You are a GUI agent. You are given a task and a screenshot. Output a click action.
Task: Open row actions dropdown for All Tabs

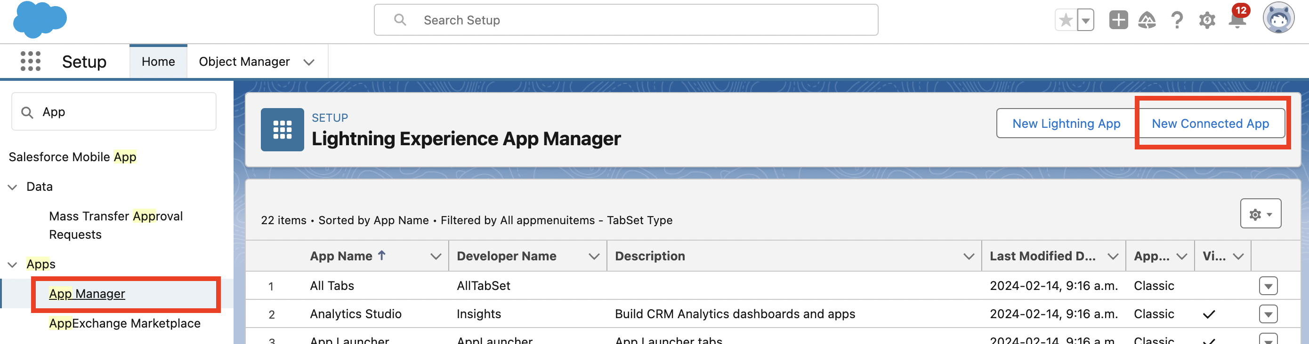point(1268,286)
